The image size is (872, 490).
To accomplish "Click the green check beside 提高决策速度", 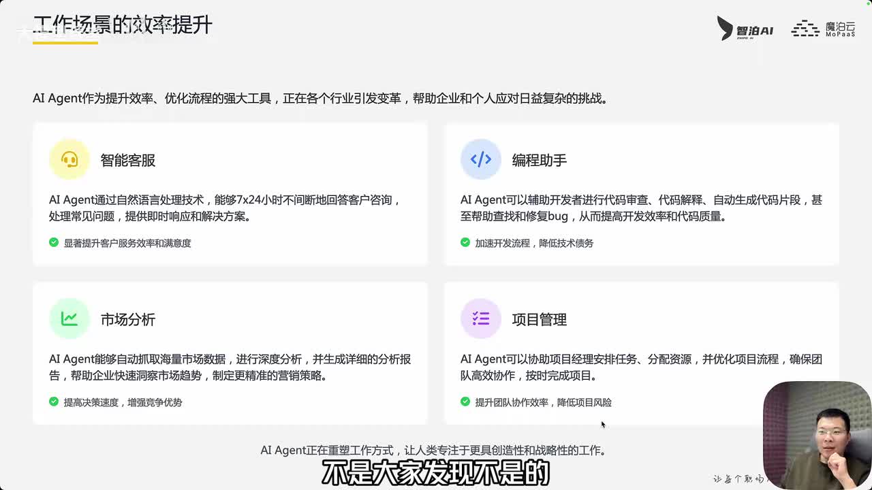I will pos(54,402).
